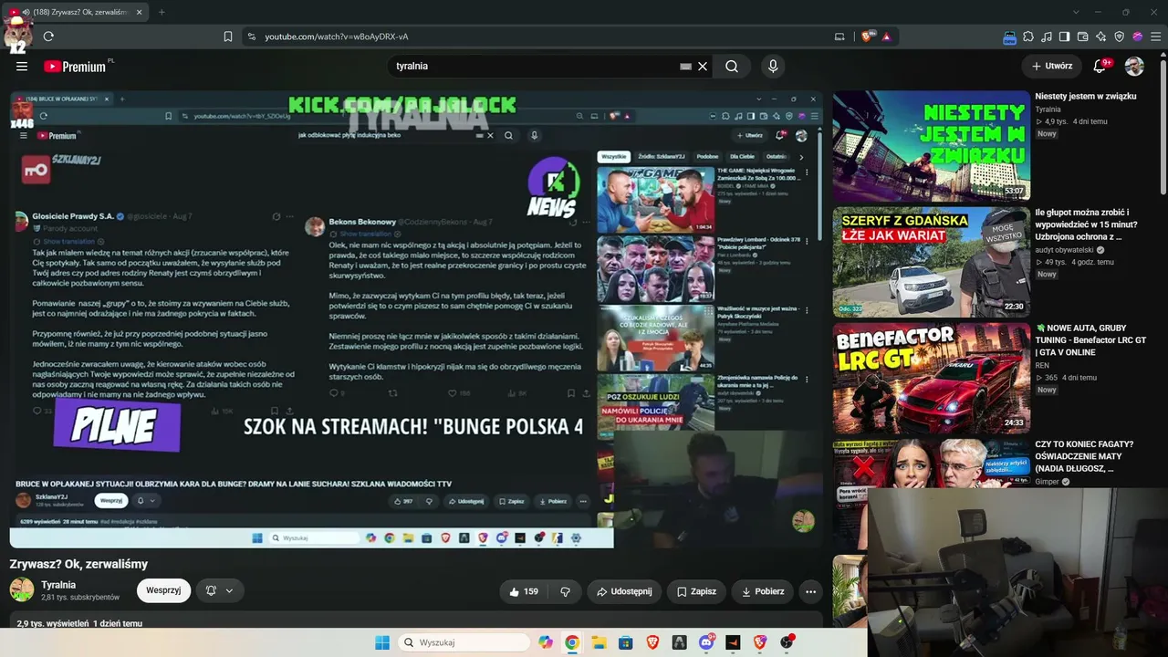Dislike the video with thumbs down
Image resolution: width=1168 pixels, height=657 pixels.
[x=565, y=591]
